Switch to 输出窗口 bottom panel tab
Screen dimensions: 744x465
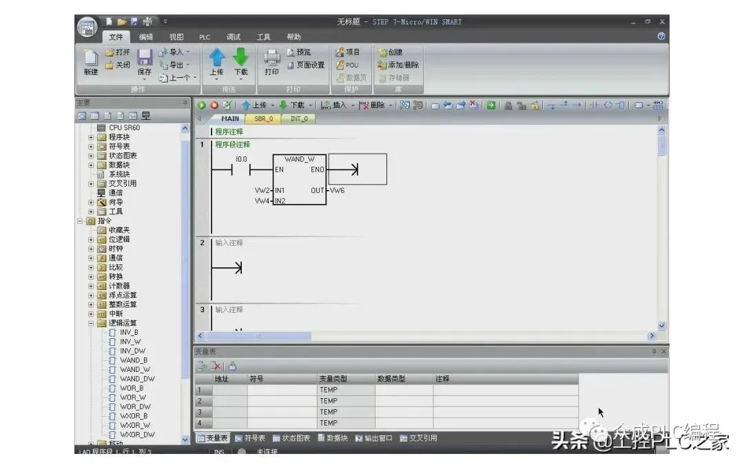pyautogui.click(x=374, y=438)
